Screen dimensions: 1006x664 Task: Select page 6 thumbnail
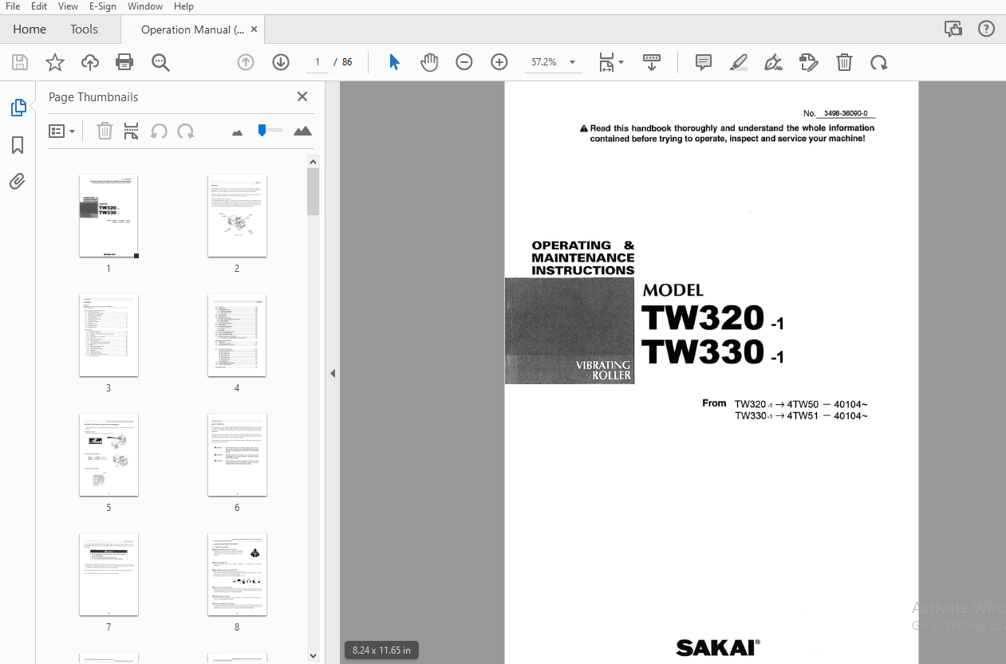point(237,455)
